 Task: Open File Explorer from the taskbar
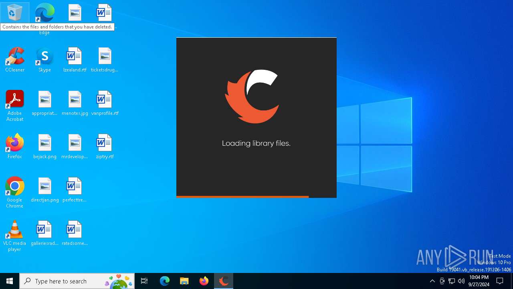[184, 281]
